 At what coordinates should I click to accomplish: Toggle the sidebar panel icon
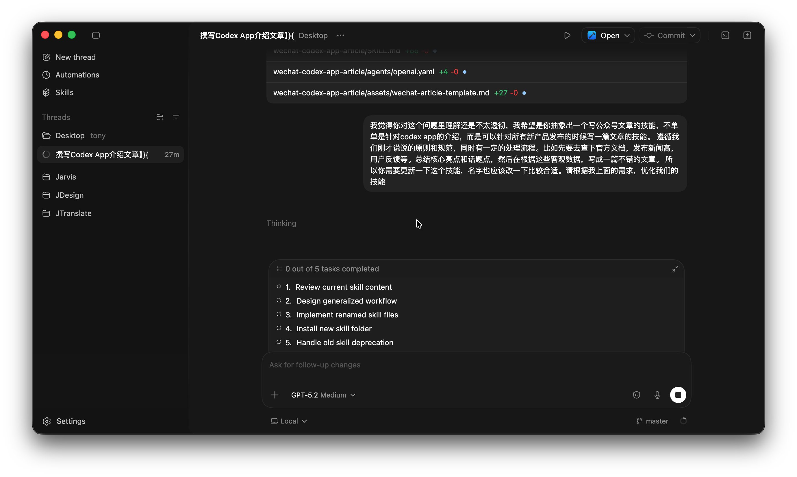[96, 35]
